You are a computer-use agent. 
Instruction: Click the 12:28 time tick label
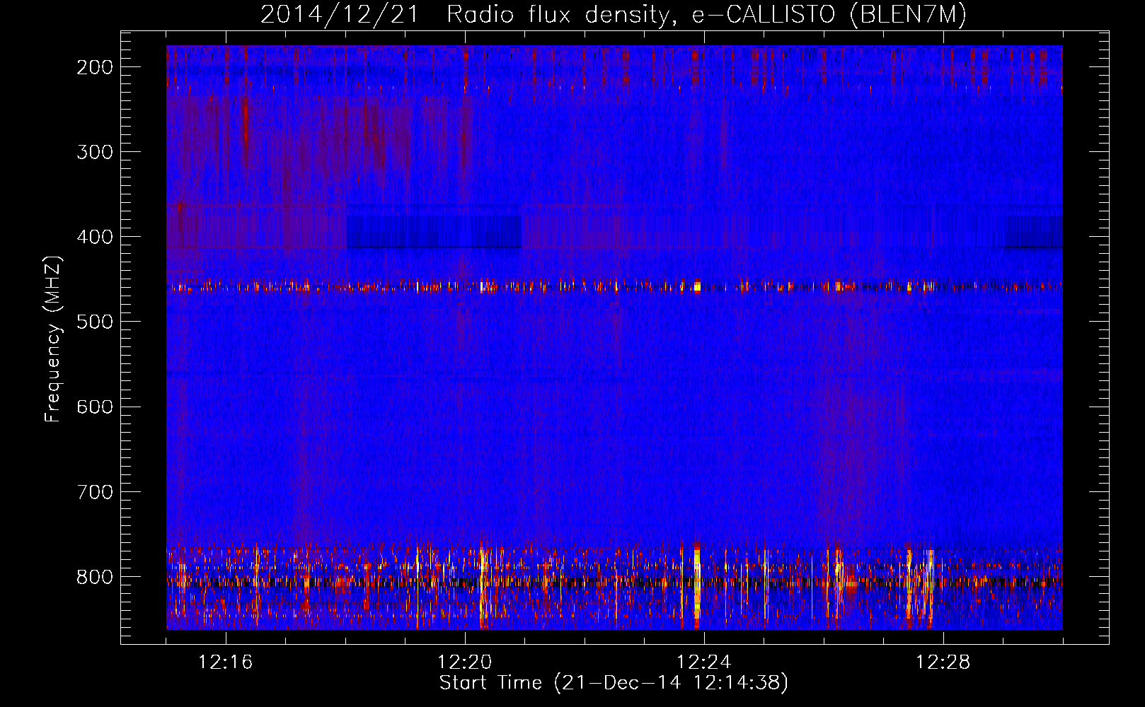tap(943, 662)
